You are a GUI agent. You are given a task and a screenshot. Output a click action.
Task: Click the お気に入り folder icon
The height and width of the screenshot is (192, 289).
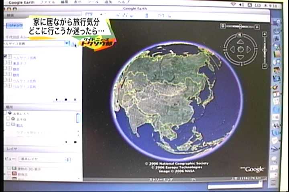(10, 113)
